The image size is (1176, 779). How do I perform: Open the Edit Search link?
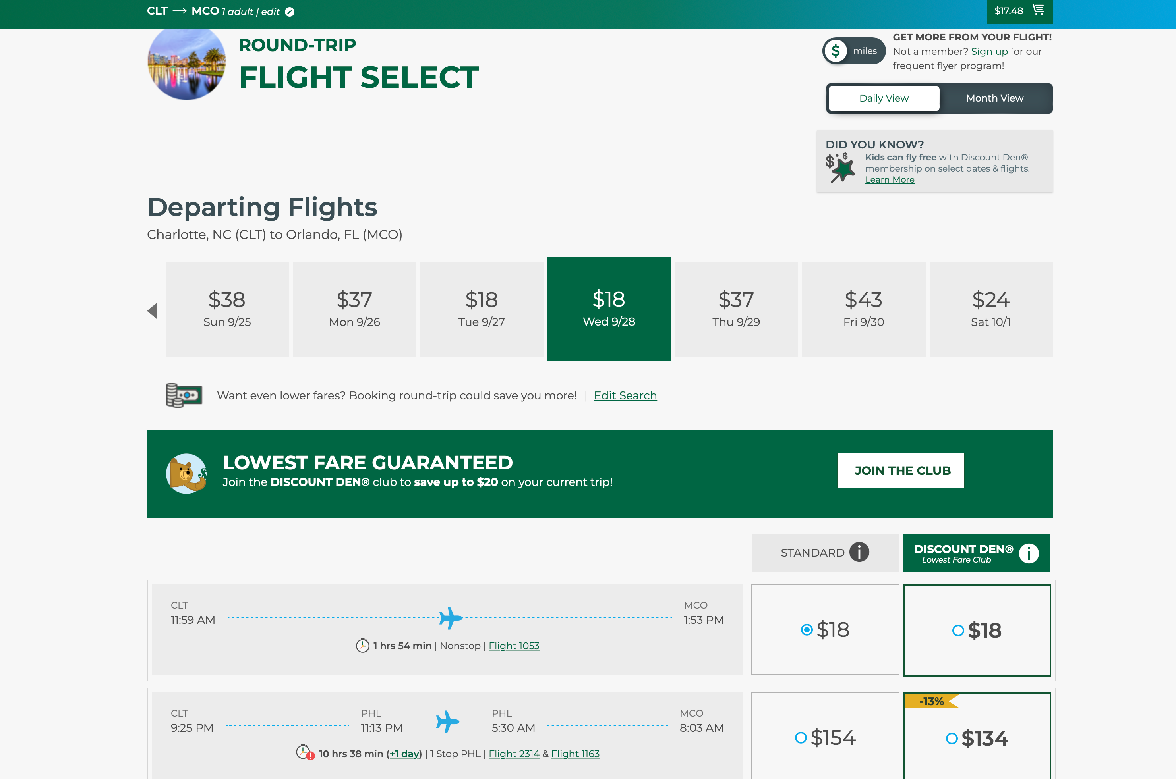[x=625, y=395]
